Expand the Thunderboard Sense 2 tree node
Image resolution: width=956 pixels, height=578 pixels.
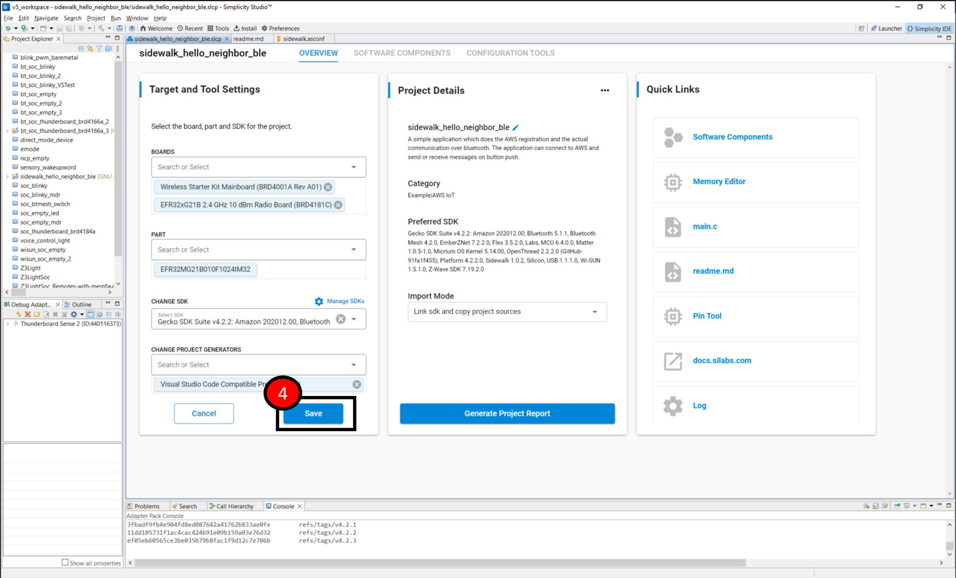7,324
